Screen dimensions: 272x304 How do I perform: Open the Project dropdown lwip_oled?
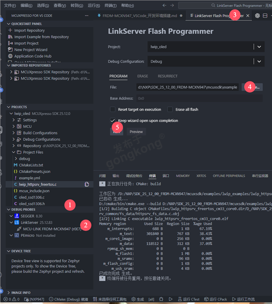[x=206, y=47]
